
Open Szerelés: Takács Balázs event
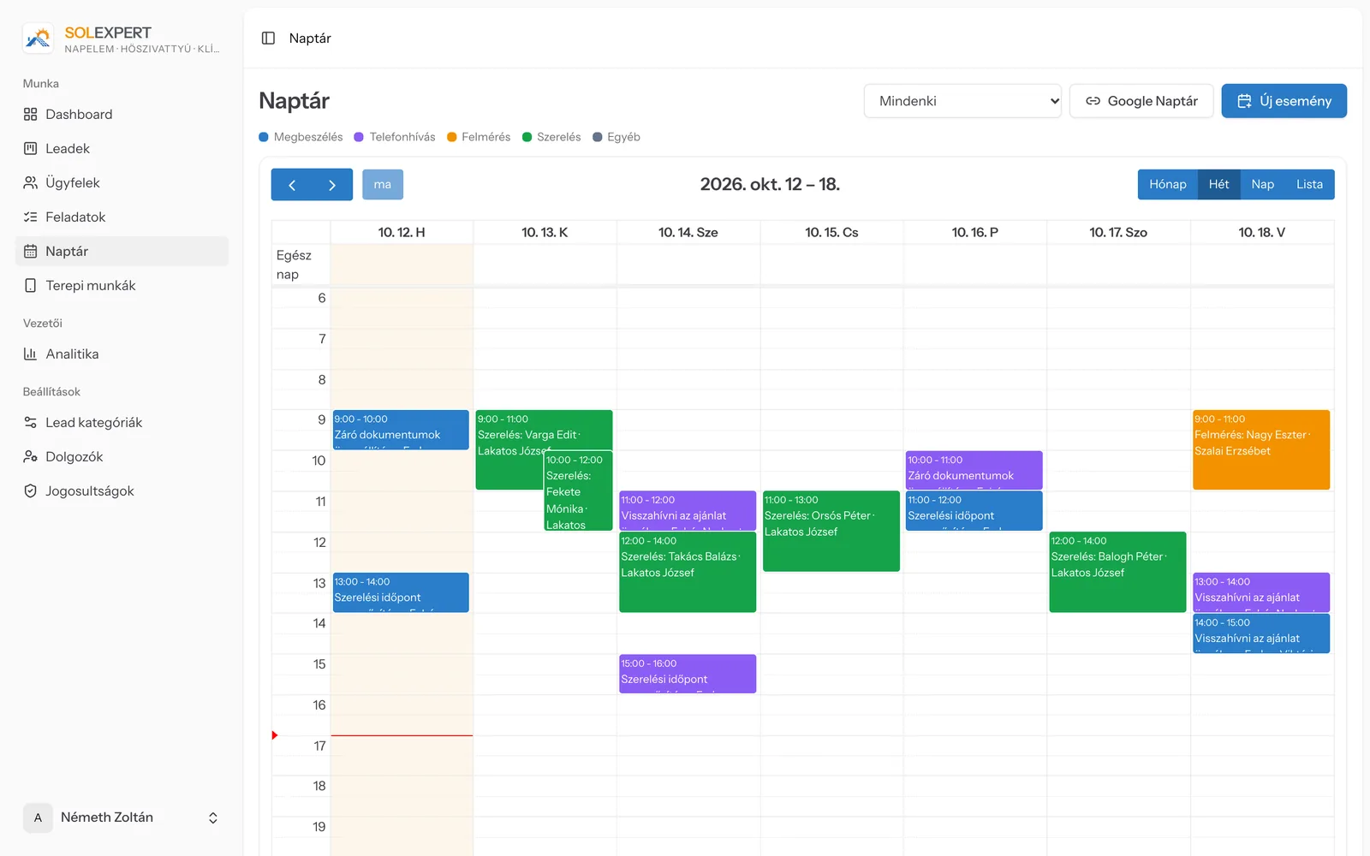688,572
